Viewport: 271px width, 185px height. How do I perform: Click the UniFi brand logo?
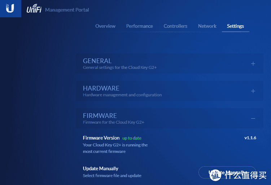tap(34, 10)
